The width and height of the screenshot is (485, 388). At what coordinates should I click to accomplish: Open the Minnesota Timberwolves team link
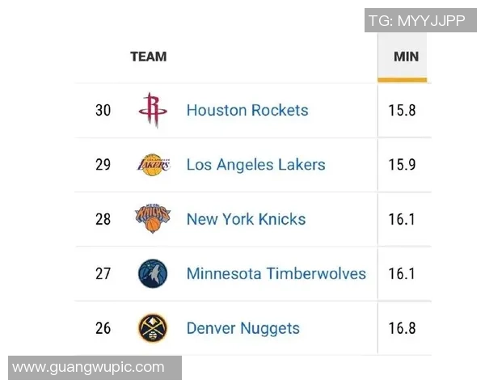point(276,273)
